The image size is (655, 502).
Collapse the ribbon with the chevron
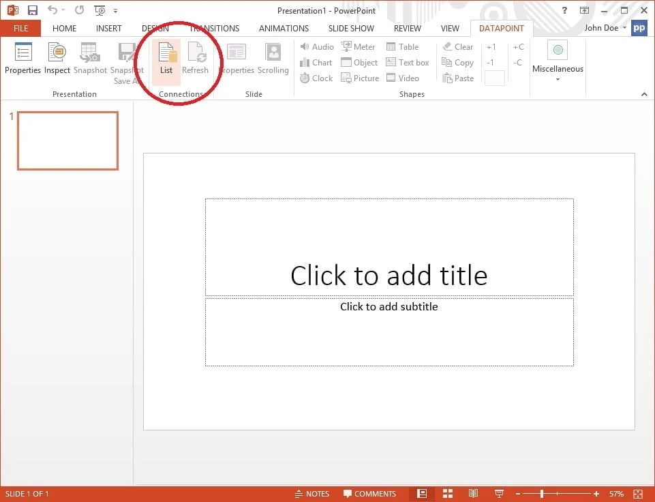[644, 94]
